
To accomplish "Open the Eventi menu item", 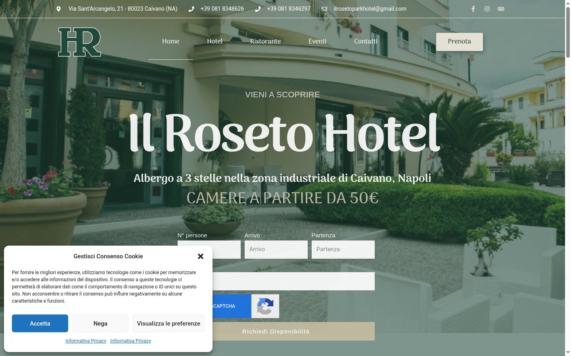I will pyautogui.click(x=317, y=42).
